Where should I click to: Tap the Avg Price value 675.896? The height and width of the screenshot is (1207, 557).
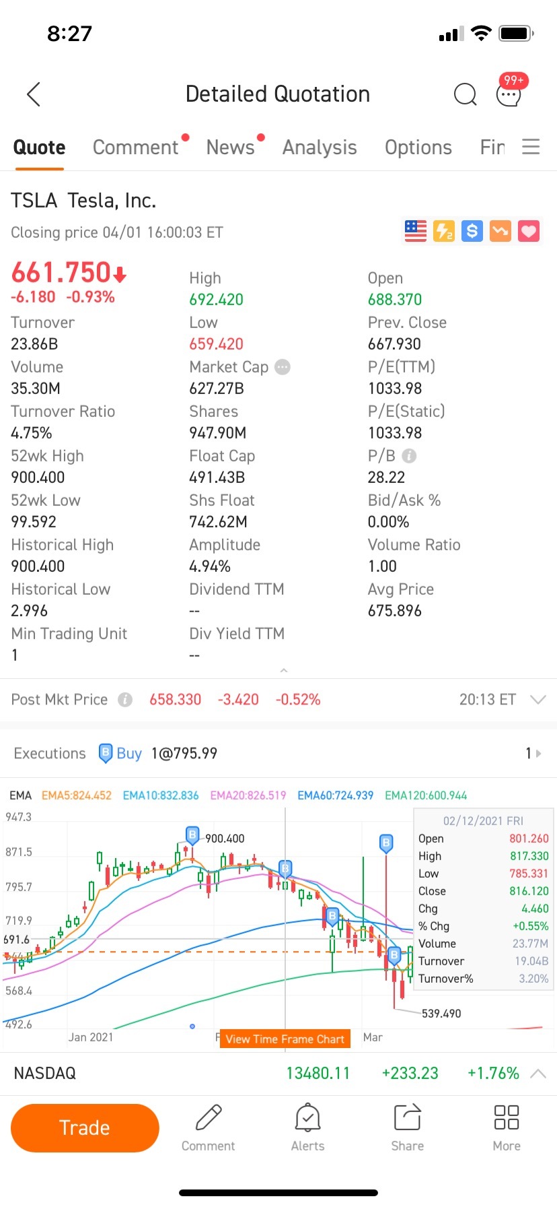pyautogui.click(x=395, y=611)
